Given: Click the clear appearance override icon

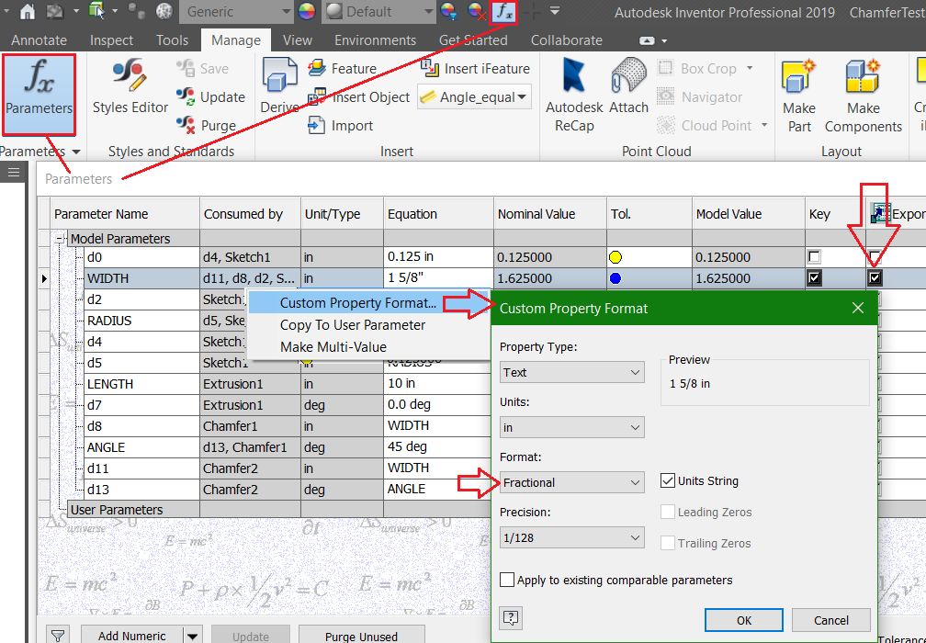Looking at the screenshot, I should click(476, 11).
